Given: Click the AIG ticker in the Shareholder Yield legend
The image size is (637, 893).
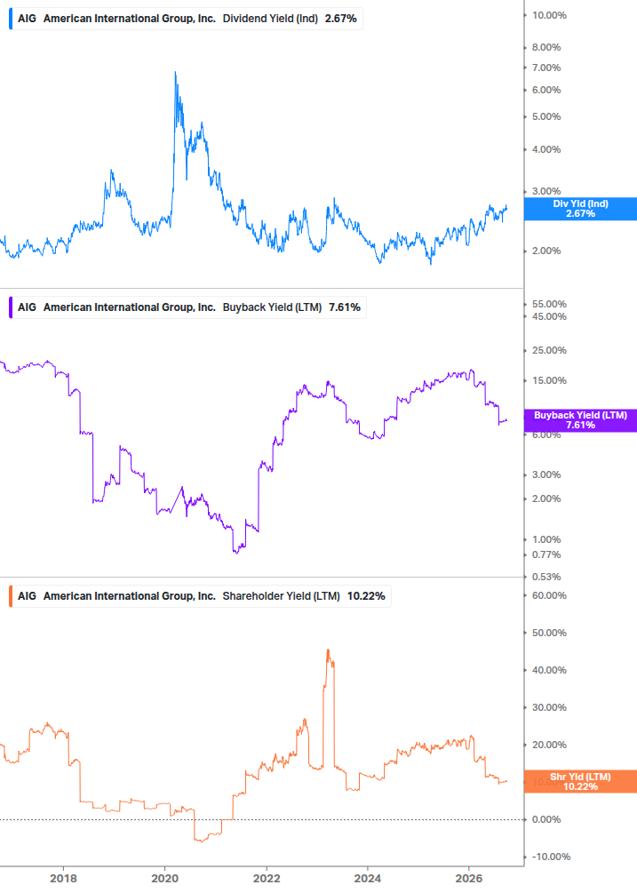Looking at the screenshot, I should pyautogui.click(x=27, y=596).
